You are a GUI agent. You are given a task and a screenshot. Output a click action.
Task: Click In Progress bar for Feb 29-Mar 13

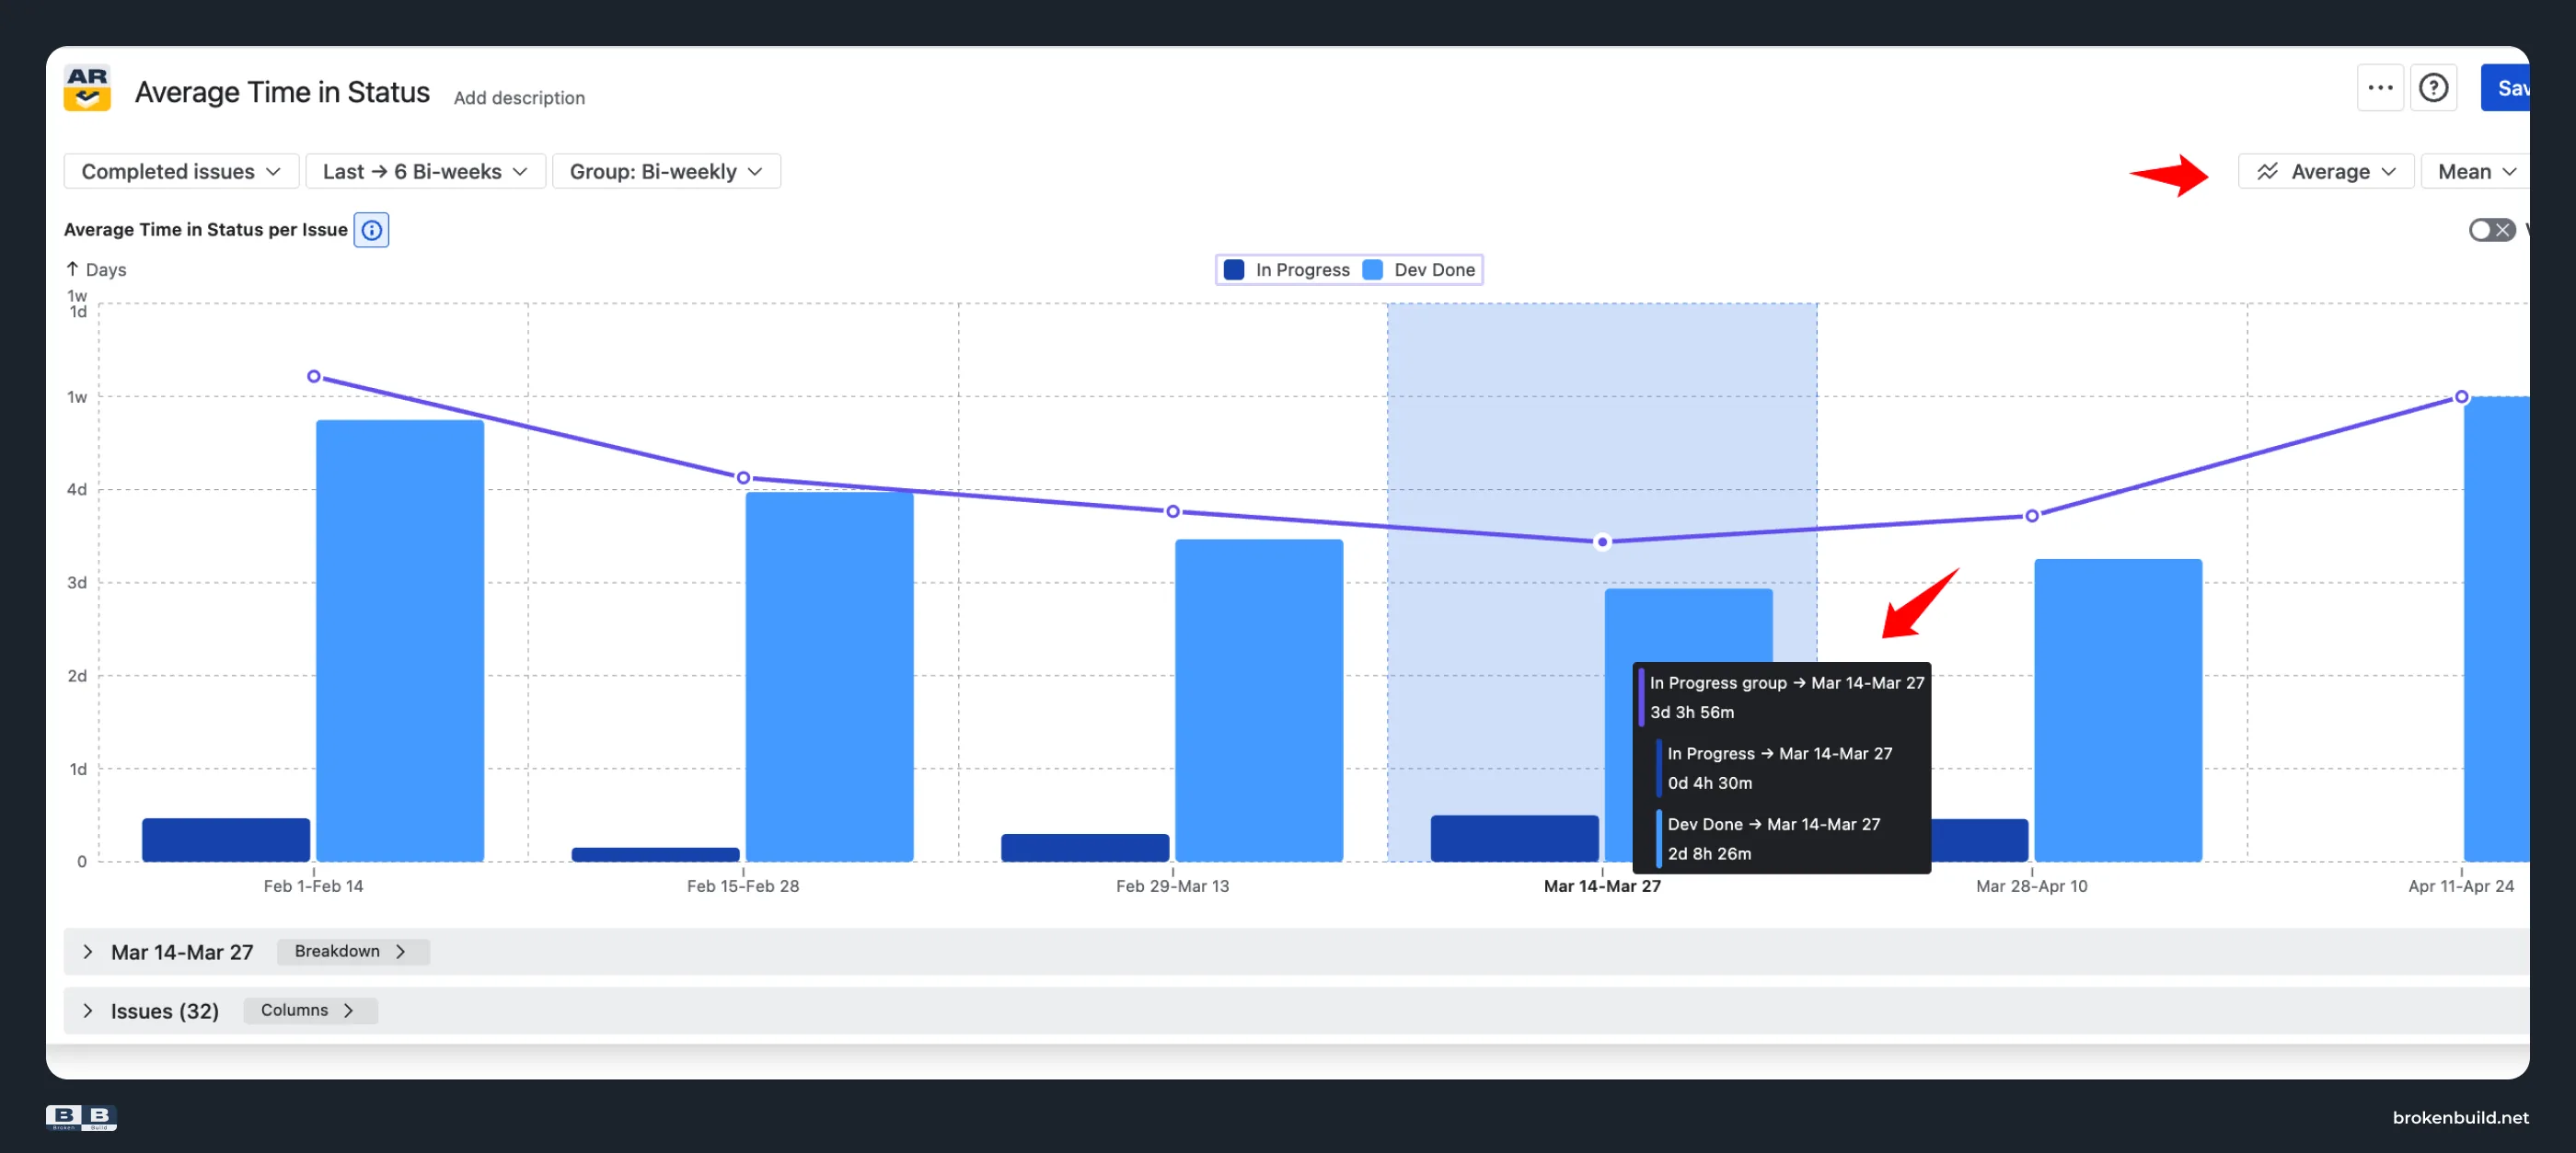1085,847
